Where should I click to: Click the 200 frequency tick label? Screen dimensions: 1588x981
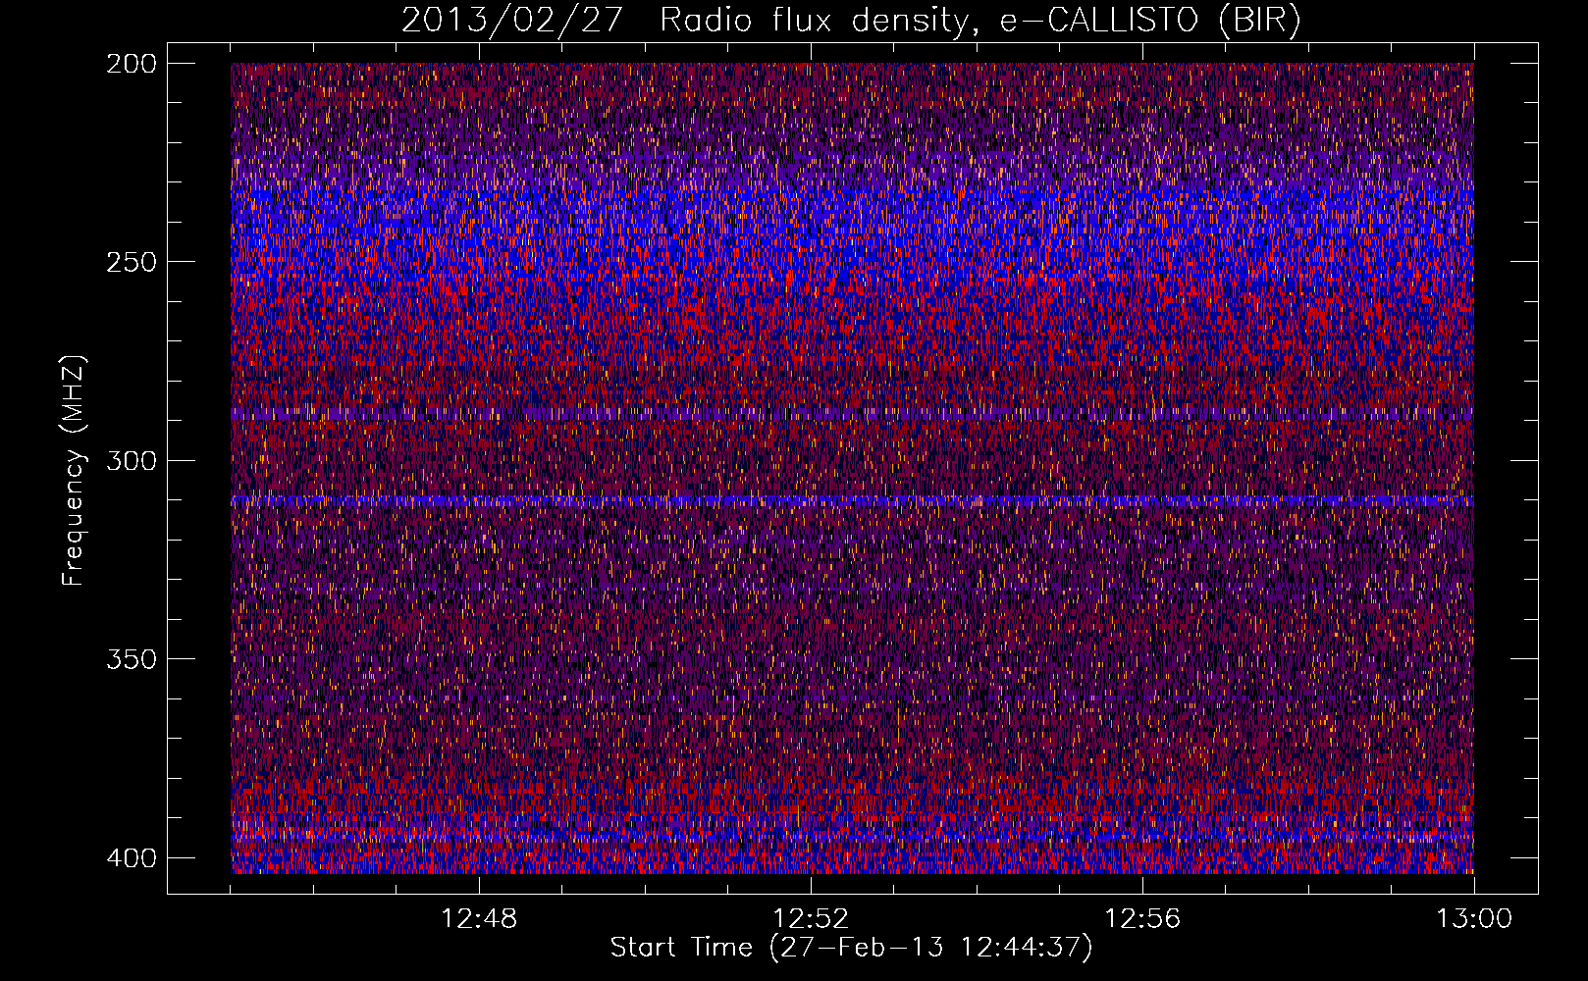pyautogui.click(x=131, y=64)
